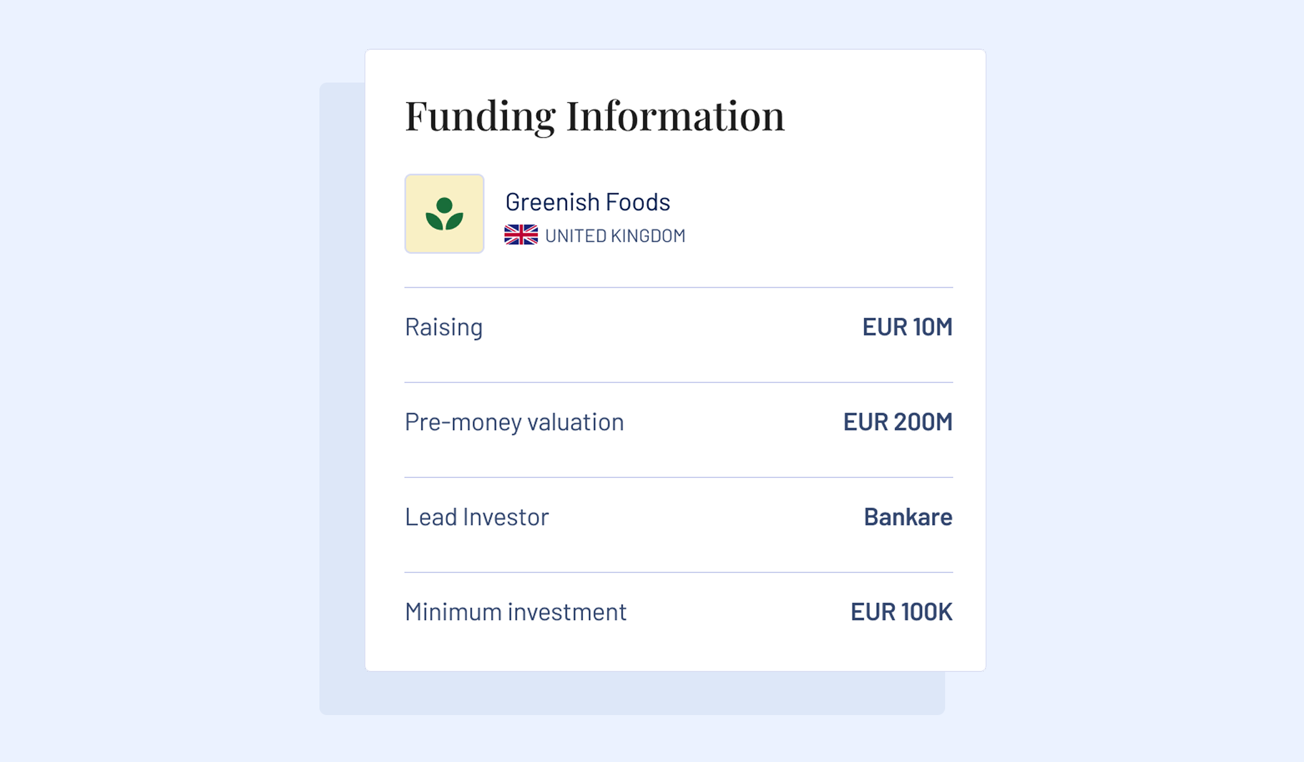Image resolution: width=1304 pixels, height=762 pixels.
Task: Select the Lead Investor label
Action: 477,517
